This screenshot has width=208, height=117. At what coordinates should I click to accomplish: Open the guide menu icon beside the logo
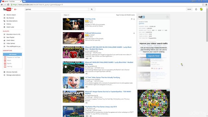coord(15,9)
